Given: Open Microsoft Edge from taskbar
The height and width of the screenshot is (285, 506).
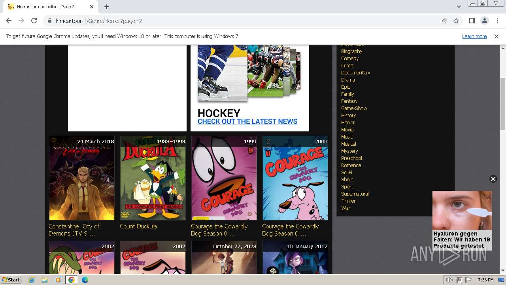Looking at the screenshot, I should click(85, 280).
